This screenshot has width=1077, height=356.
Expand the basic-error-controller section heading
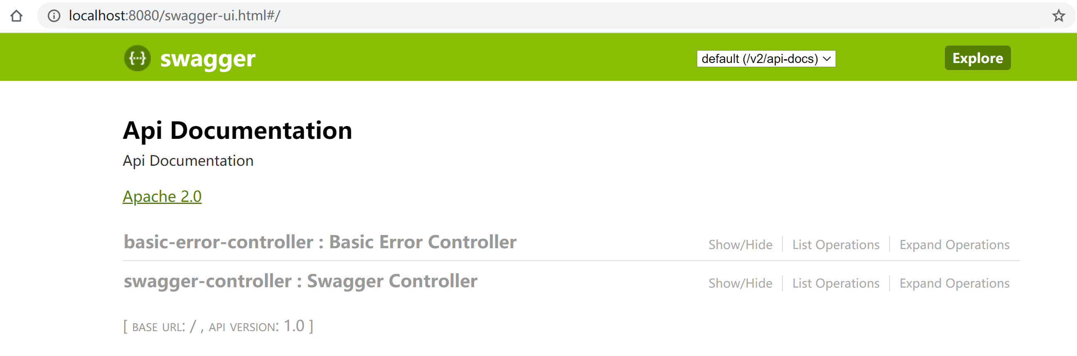tap(320, 242)
